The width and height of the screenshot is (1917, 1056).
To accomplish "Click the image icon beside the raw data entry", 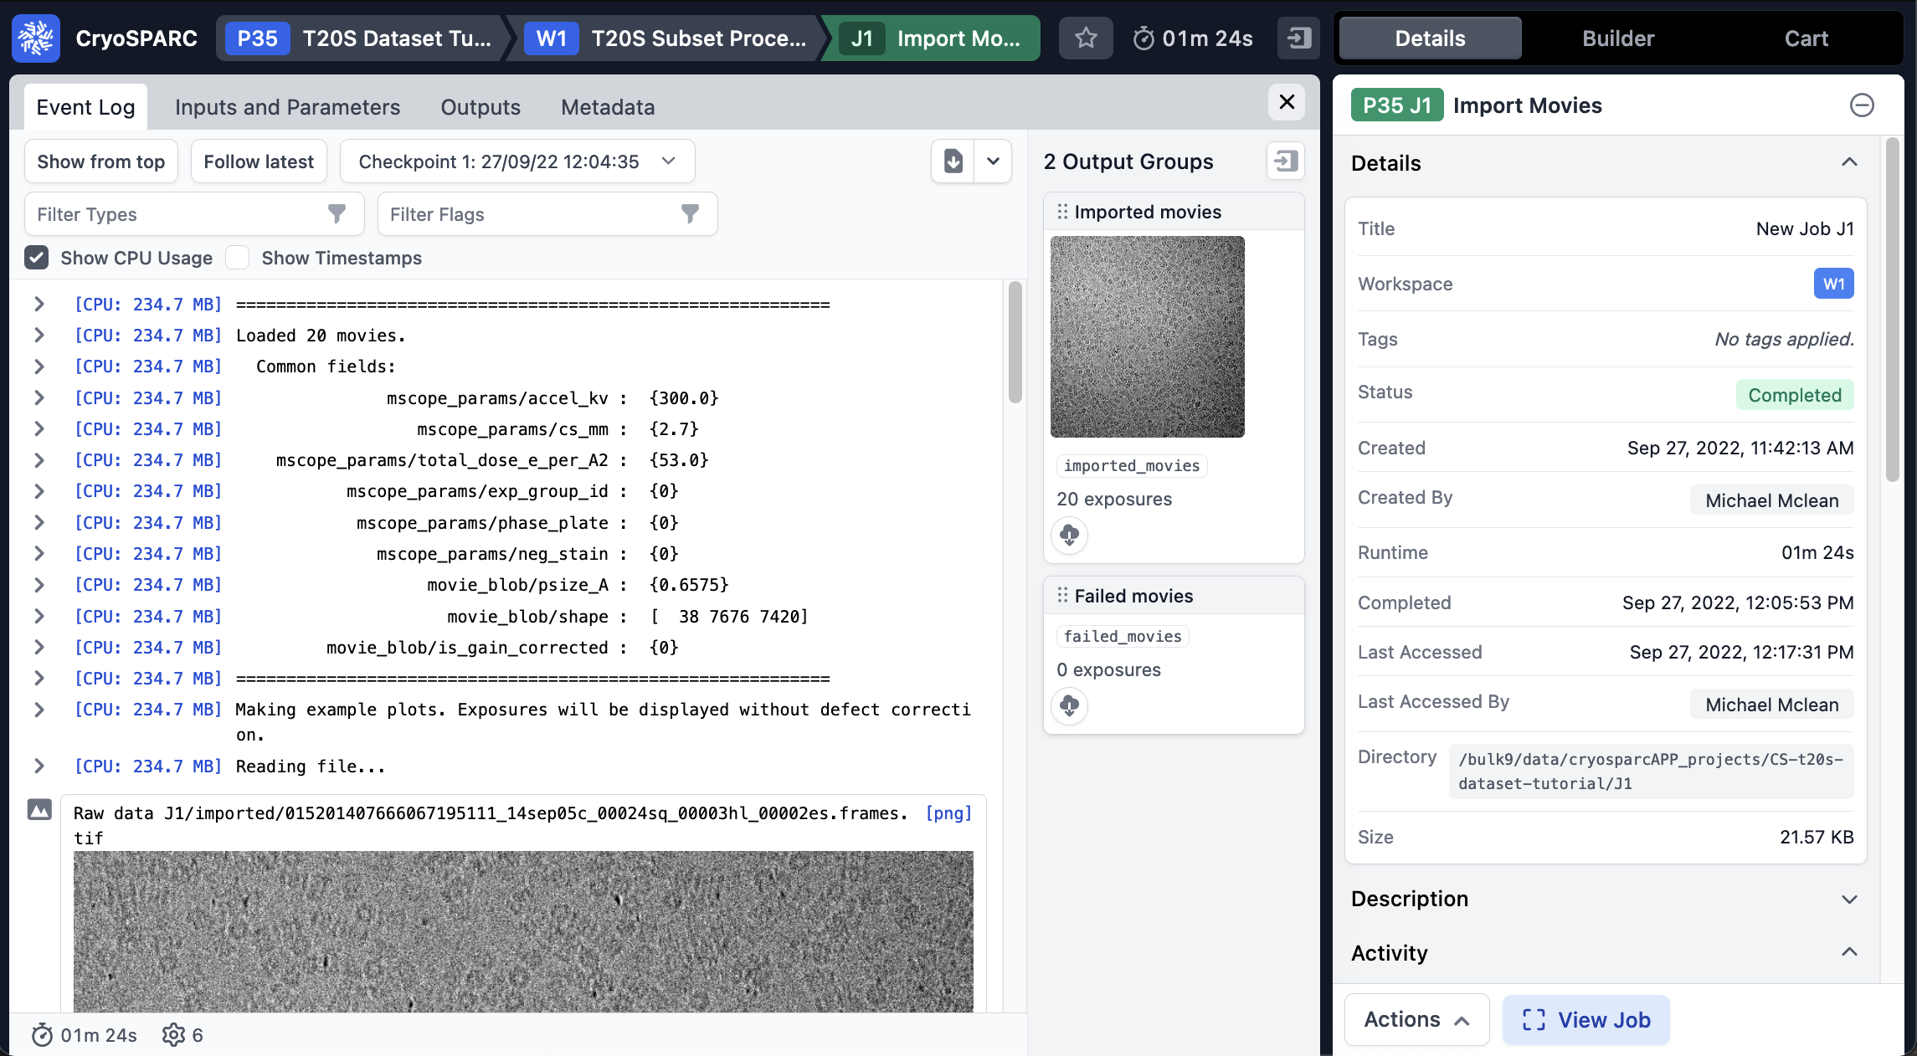I will pyautogui.click(x=39, y=810).
